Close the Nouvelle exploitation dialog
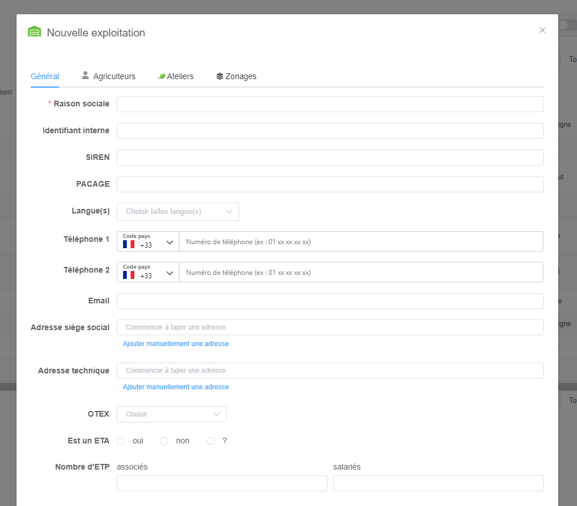Viewport: 577px width, 506px height. coord(542,30)
